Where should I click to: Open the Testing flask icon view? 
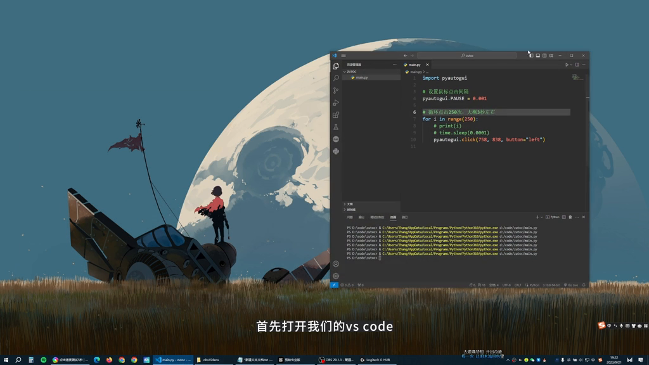(x=336, y=127)
